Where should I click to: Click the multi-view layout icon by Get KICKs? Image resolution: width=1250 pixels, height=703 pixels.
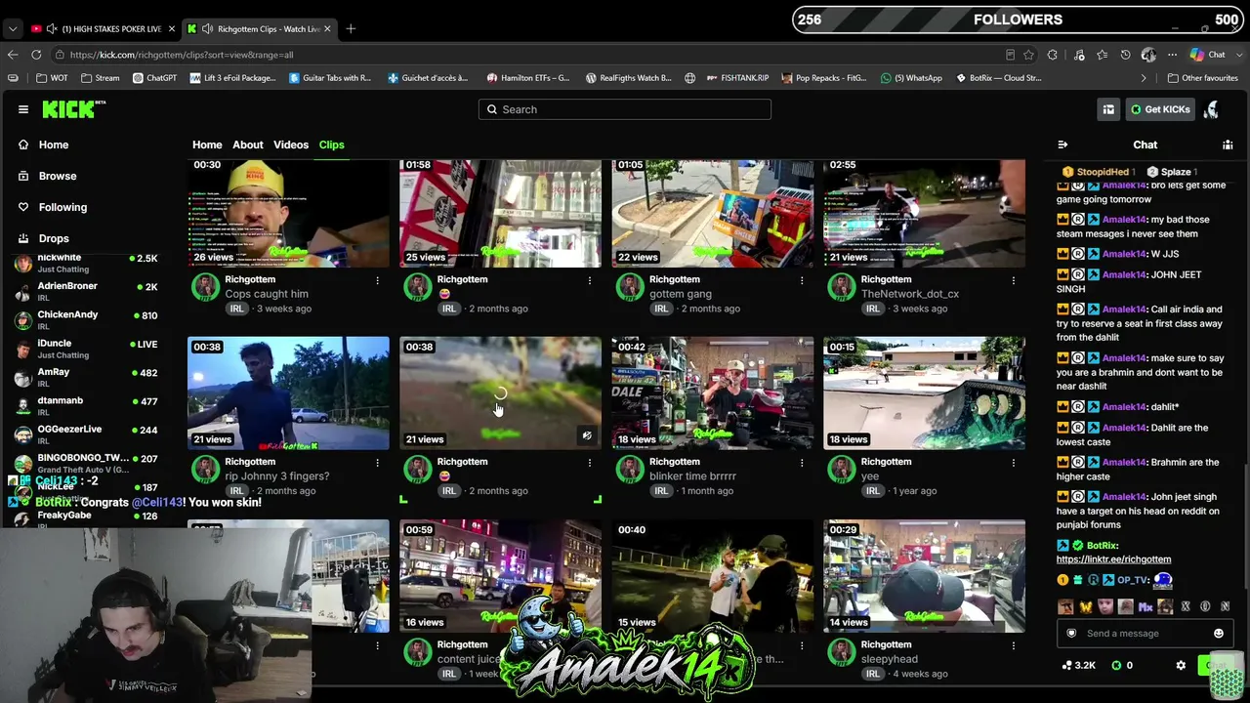pos(1108,109)
